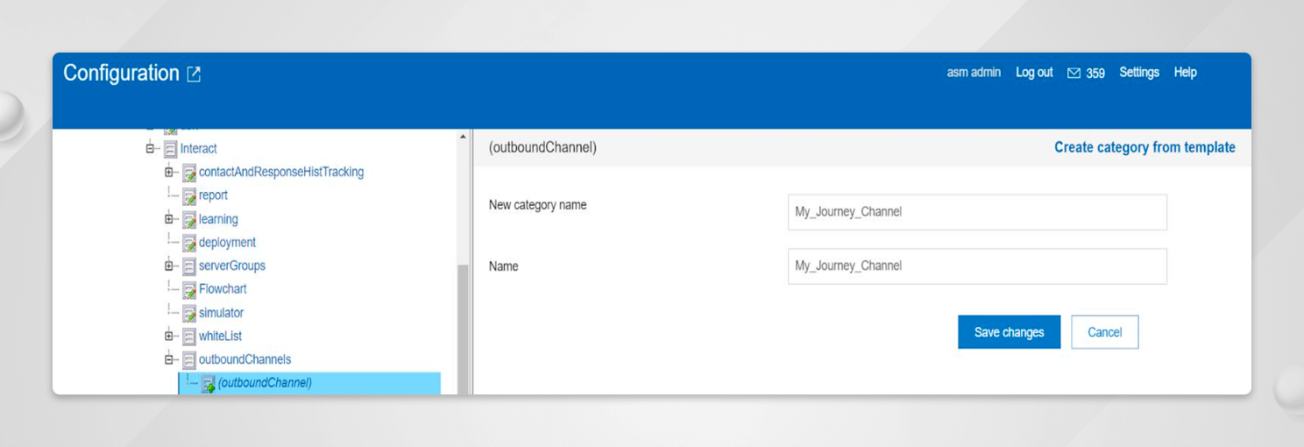Click the simulator node icon

click(189, 313)
